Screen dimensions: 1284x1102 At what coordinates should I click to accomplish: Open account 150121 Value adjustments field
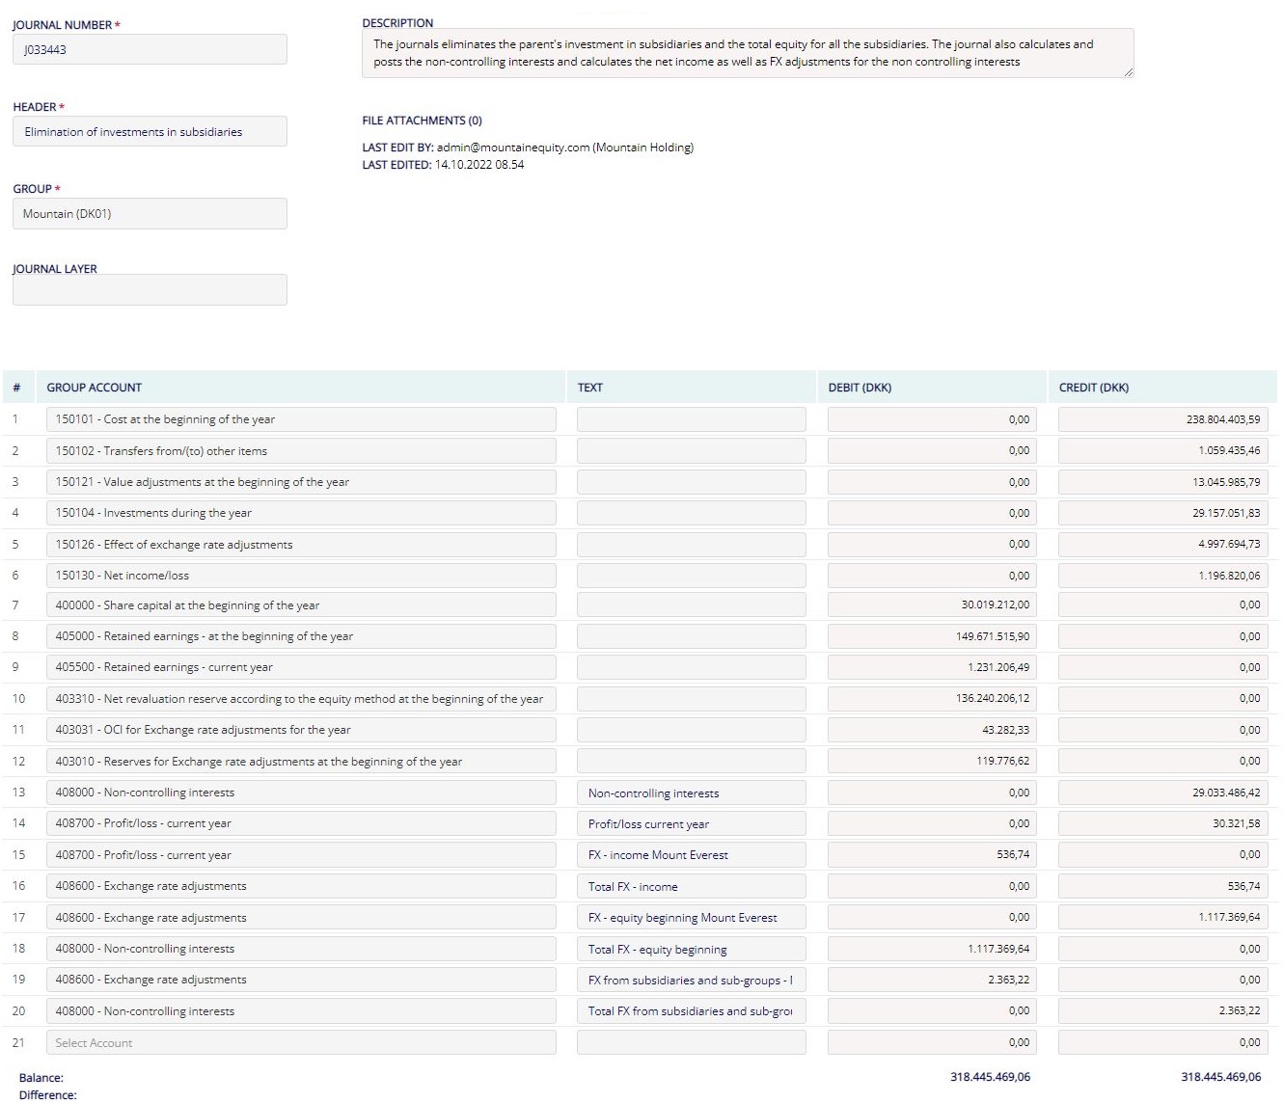tap(301, 482)
